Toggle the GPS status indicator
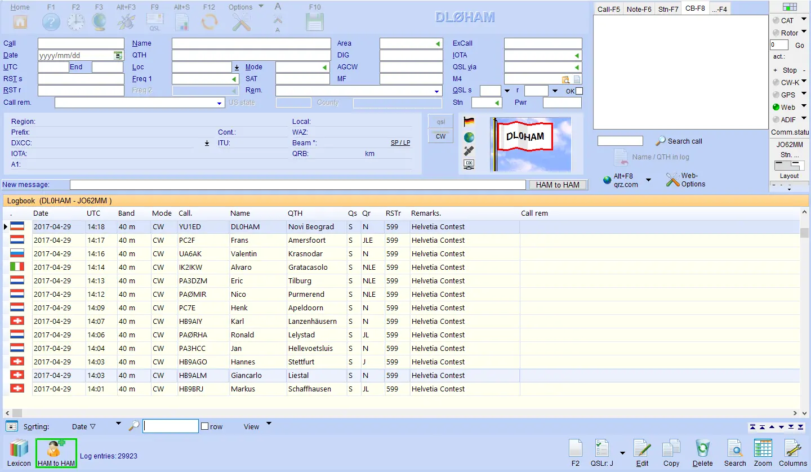 click(776, 95)
